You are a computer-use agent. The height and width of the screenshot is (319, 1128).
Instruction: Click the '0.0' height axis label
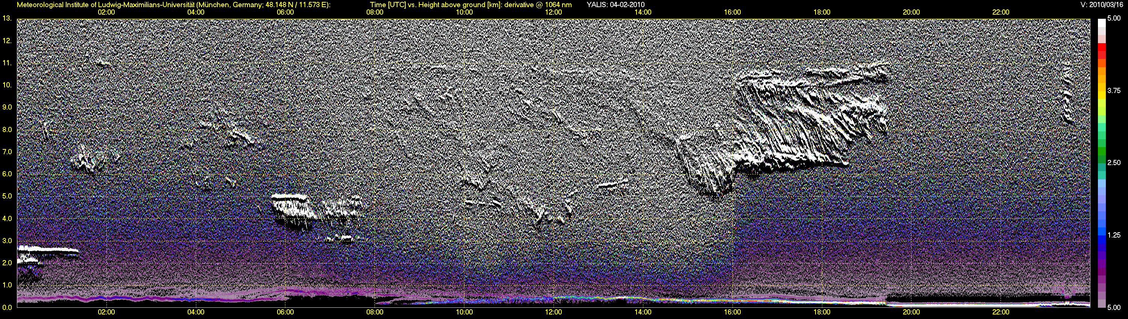pos(7,307)
